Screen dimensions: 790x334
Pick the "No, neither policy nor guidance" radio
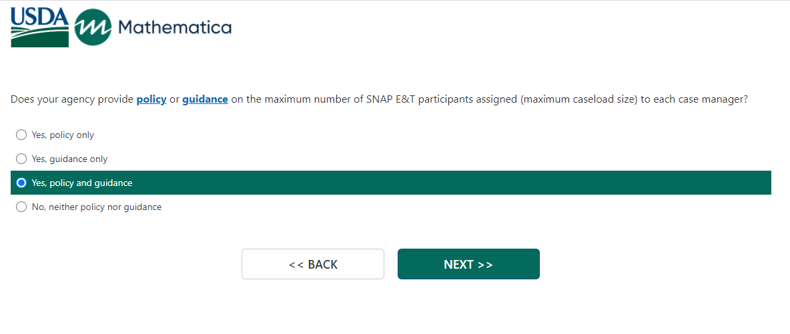(x=21, y=207)
